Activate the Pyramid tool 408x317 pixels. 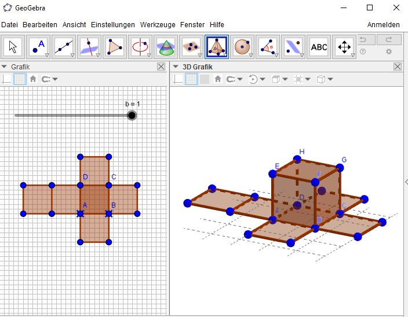217,47
